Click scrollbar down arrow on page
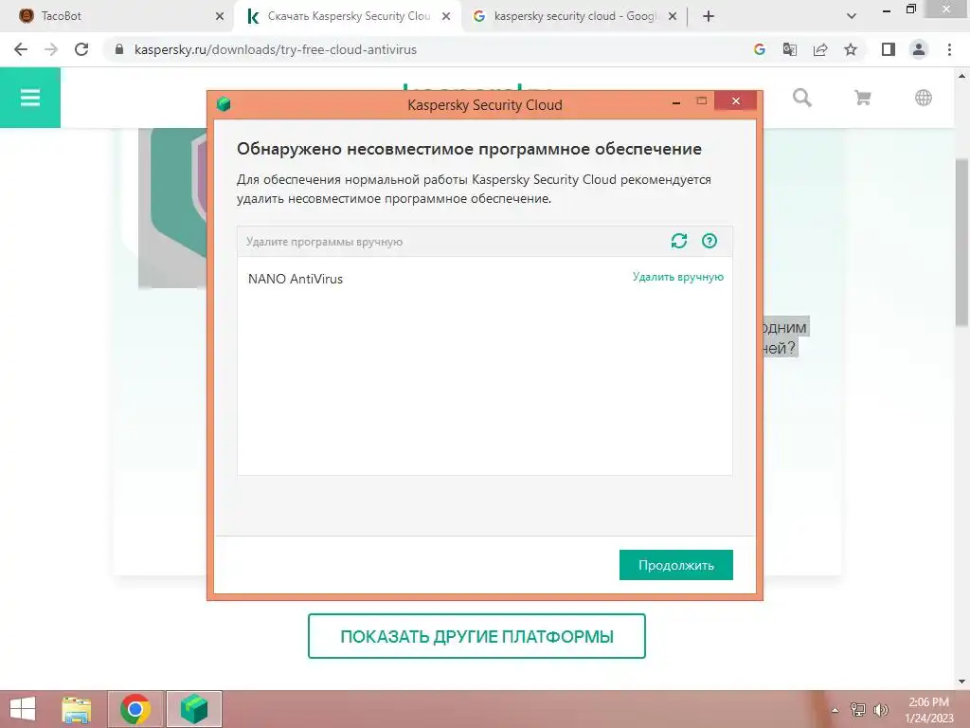 (962, 682)
